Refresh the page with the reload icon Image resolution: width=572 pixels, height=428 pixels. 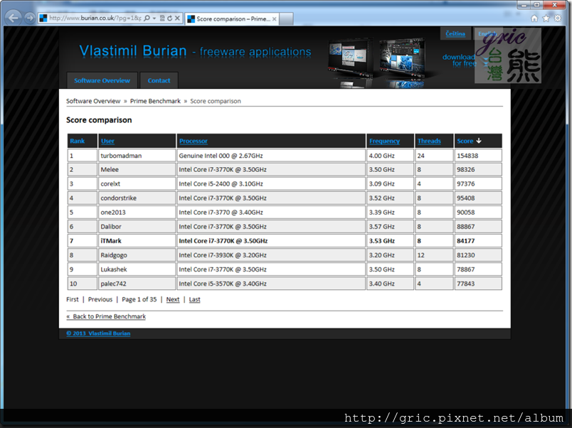pos(169,18)
